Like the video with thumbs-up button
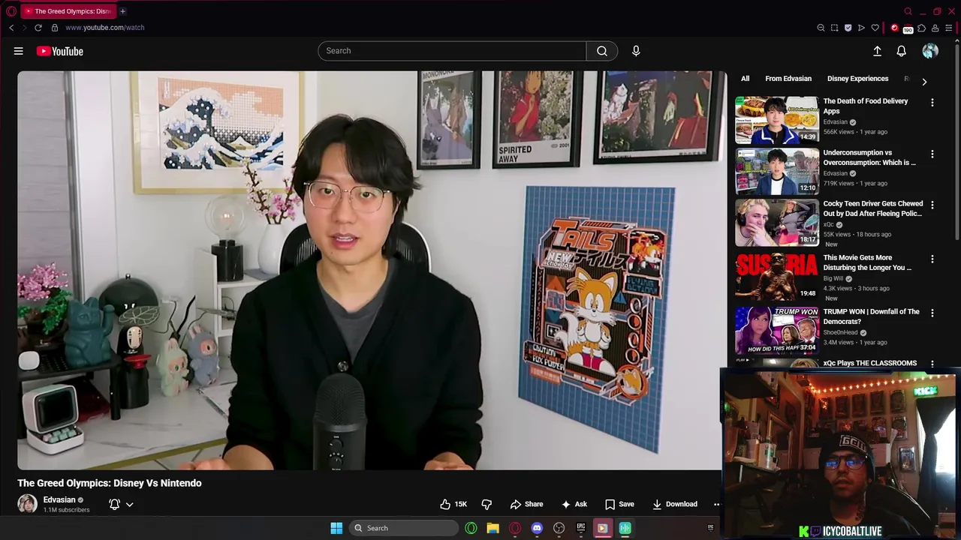961x540 pixels. (x=453, y=504)
